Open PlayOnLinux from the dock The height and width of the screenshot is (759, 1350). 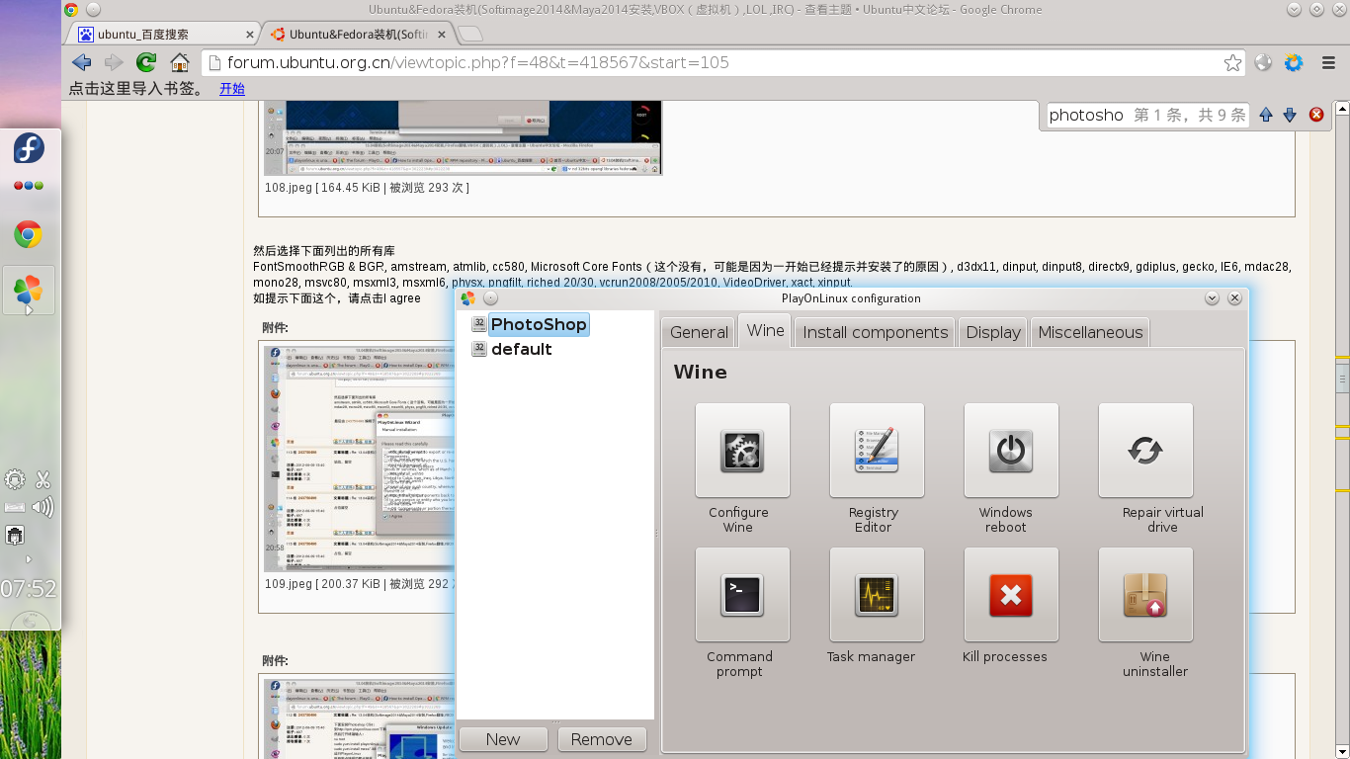pos(28,291)
